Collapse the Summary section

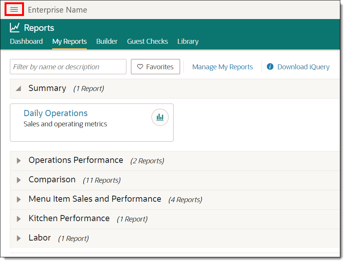pos(18,88)
